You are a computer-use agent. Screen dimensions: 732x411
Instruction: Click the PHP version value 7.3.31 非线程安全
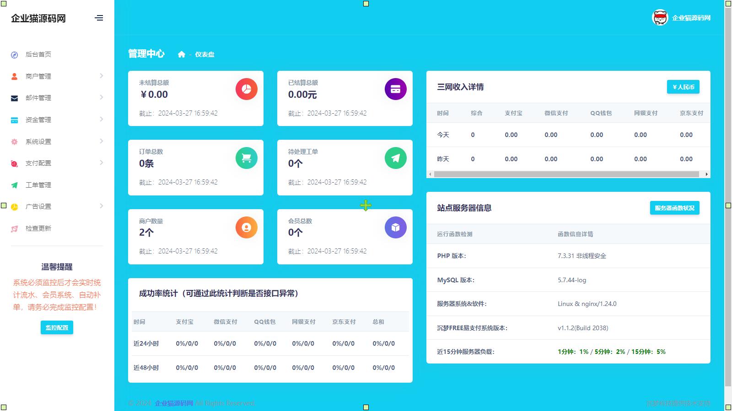coord(582,256)
